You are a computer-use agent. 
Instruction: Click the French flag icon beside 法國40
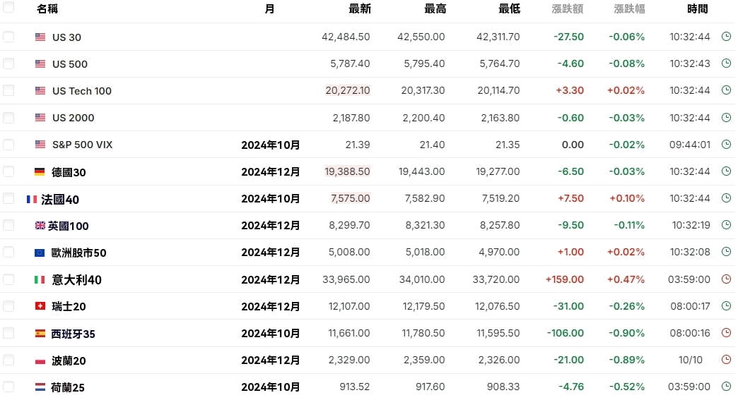[x=32, y=200]
